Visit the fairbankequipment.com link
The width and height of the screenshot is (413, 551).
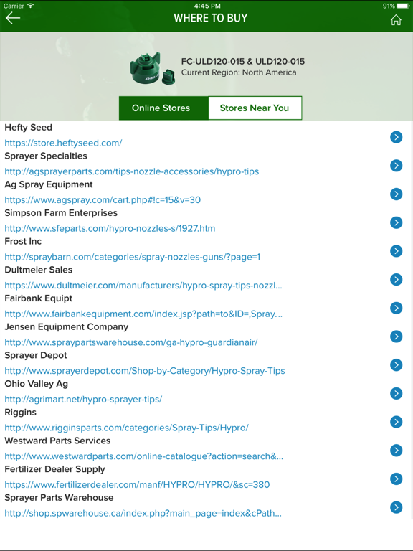tap(143, 314)
